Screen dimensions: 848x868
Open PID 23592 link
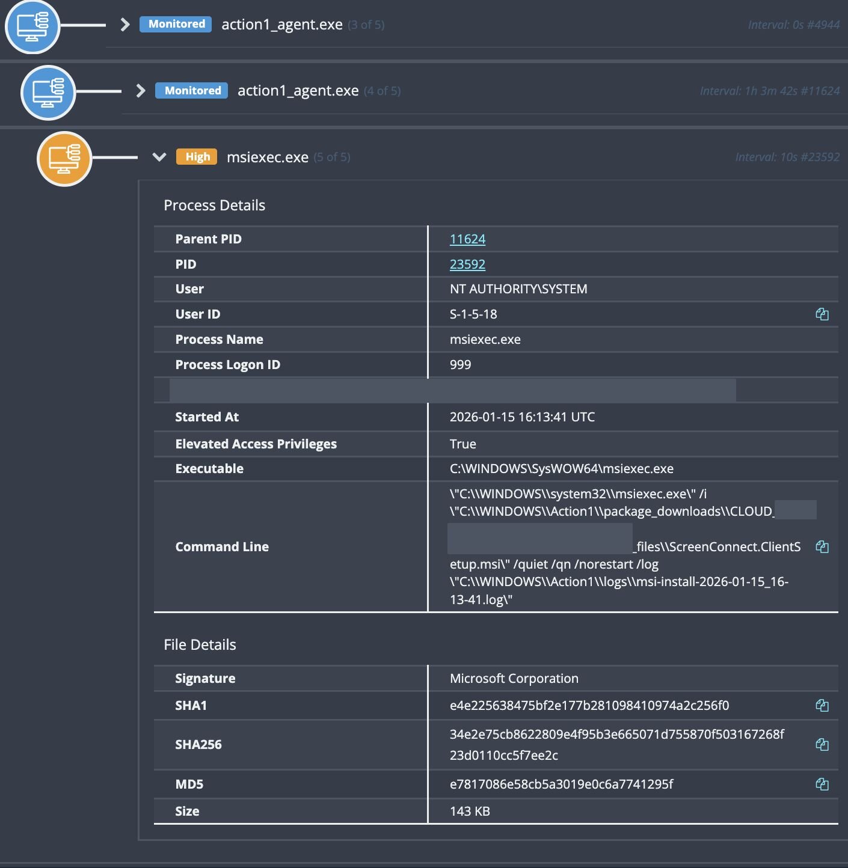(467, 264)
